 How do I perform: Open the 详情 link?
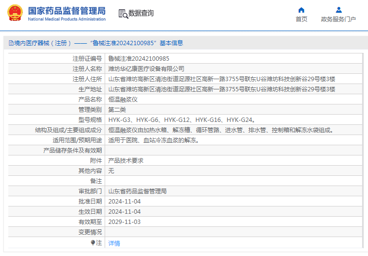pos(114,243)
